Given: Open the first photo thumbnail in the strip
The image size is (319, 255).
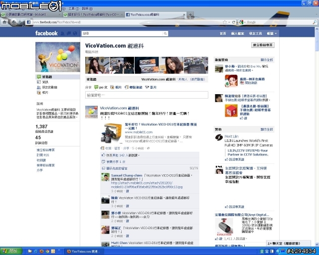Looking at the screenshot, I should pyautogui.click(x=97, y=65).
